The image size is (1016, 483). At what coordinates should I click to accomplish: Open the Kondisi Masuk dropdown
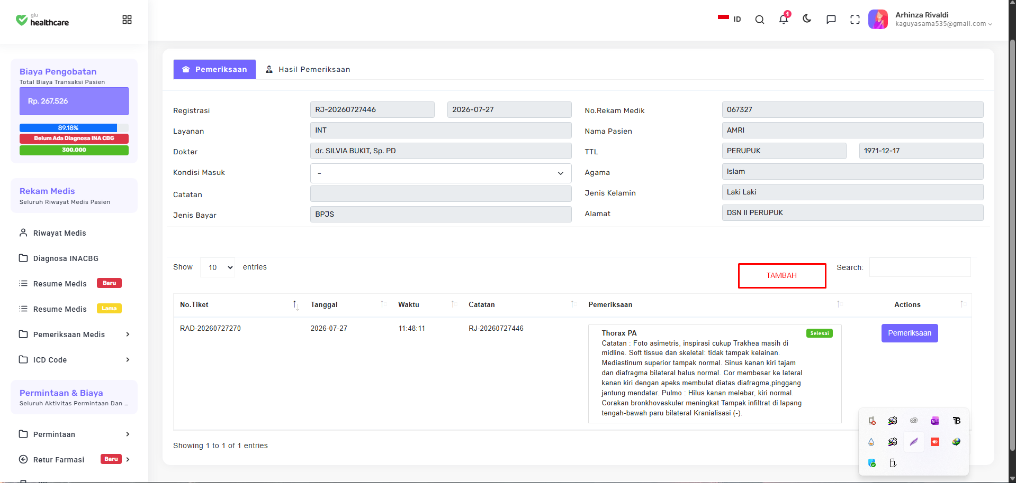440,173
